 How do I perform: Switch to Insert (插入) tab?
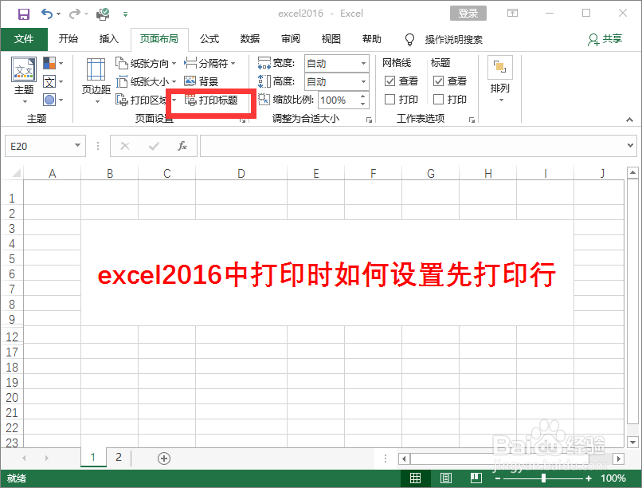(108, 39)
